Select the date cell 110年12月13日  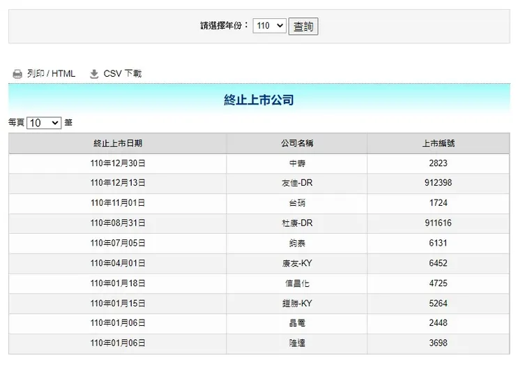click(118, 183)
